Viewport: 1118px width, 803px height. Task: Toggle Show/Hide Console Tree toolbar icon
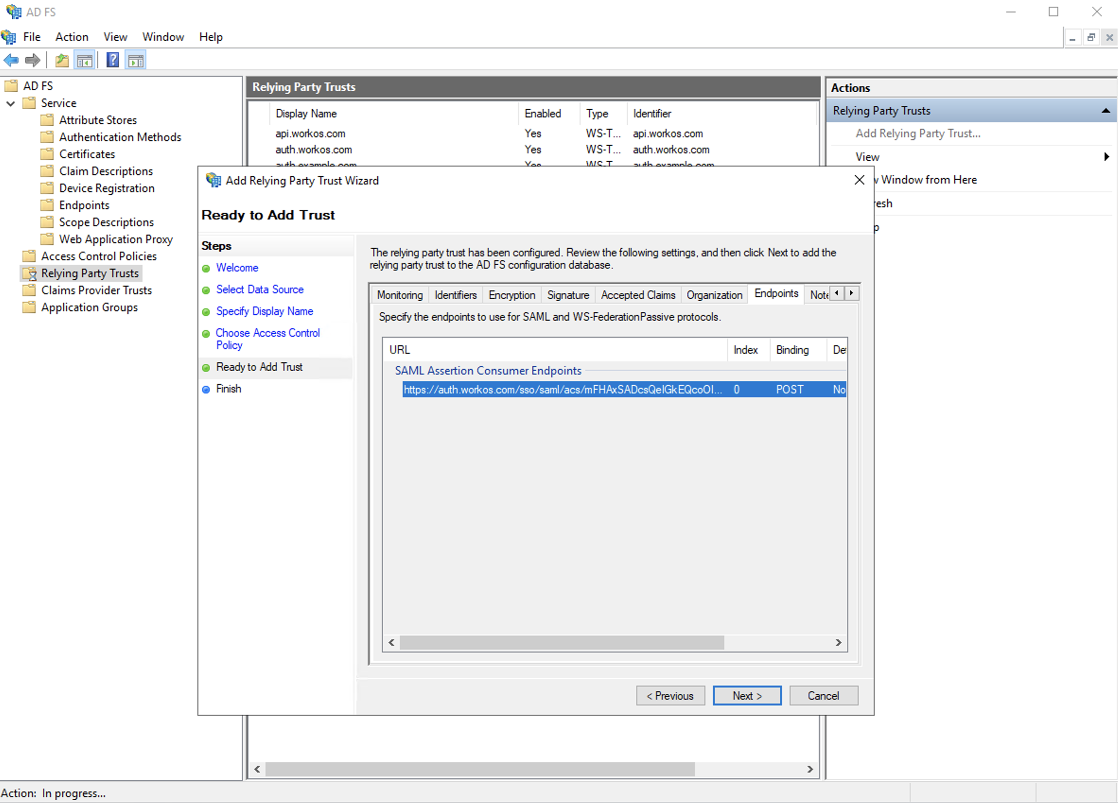[84, 61]
